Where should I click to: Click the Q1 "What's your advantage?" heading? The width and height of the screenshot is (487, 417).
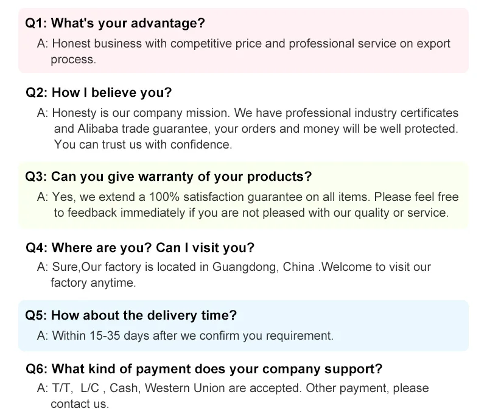[115, 24]
